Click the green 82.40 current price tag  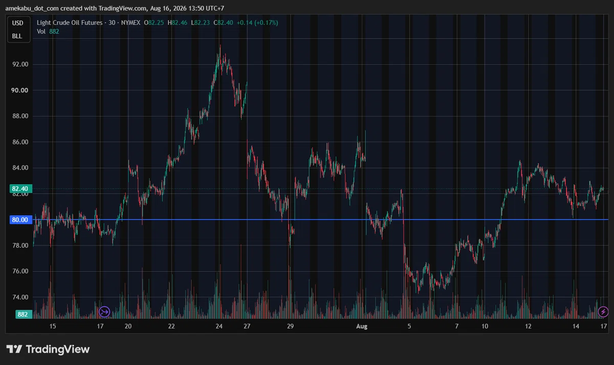pos(20,189)
